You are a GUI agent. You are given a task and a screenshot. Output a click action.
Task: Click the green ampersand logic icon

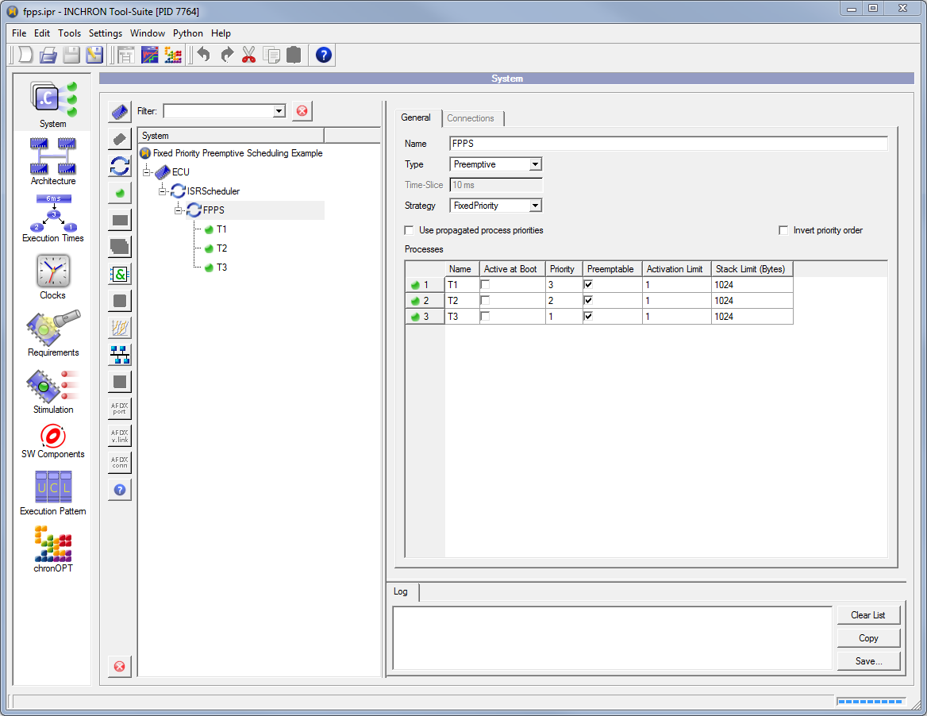coord(120,274)
